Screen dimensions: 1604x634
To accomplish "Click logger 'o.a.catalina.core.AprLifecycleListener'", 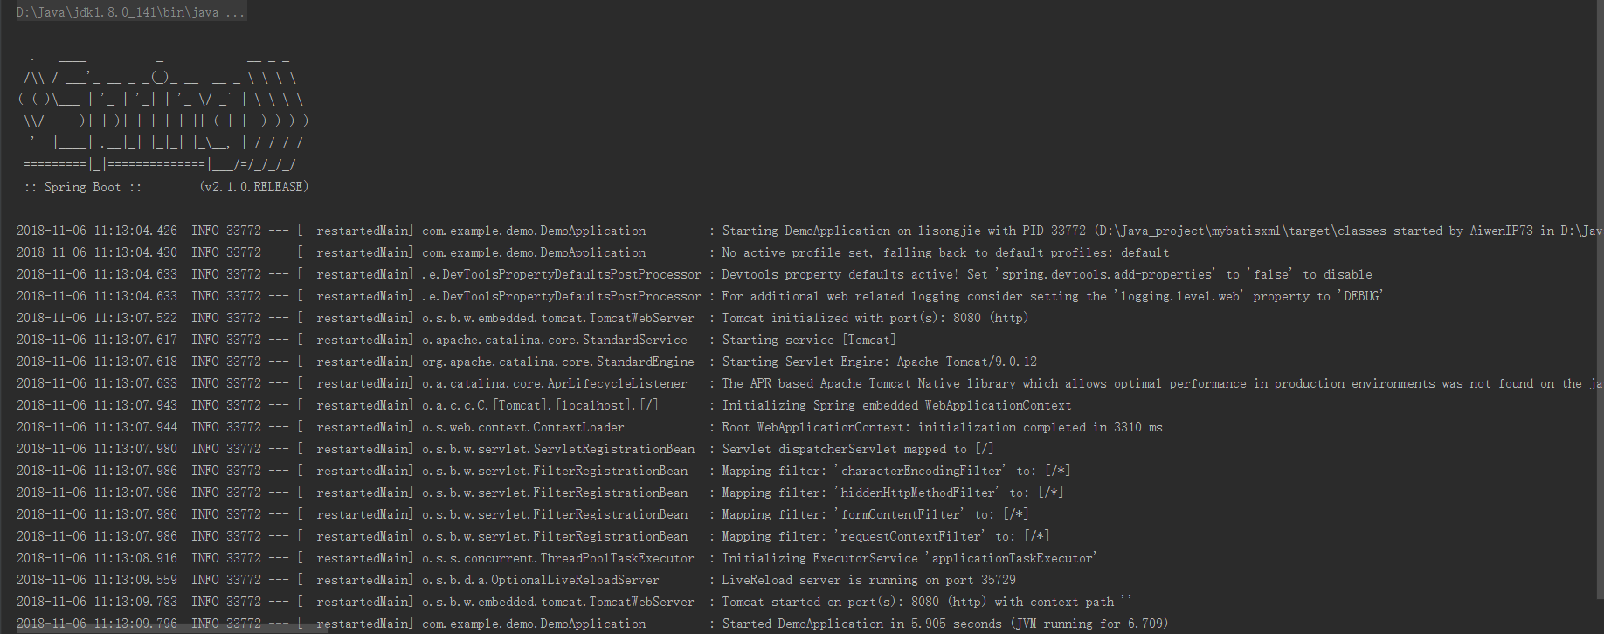I will (555, 383).
